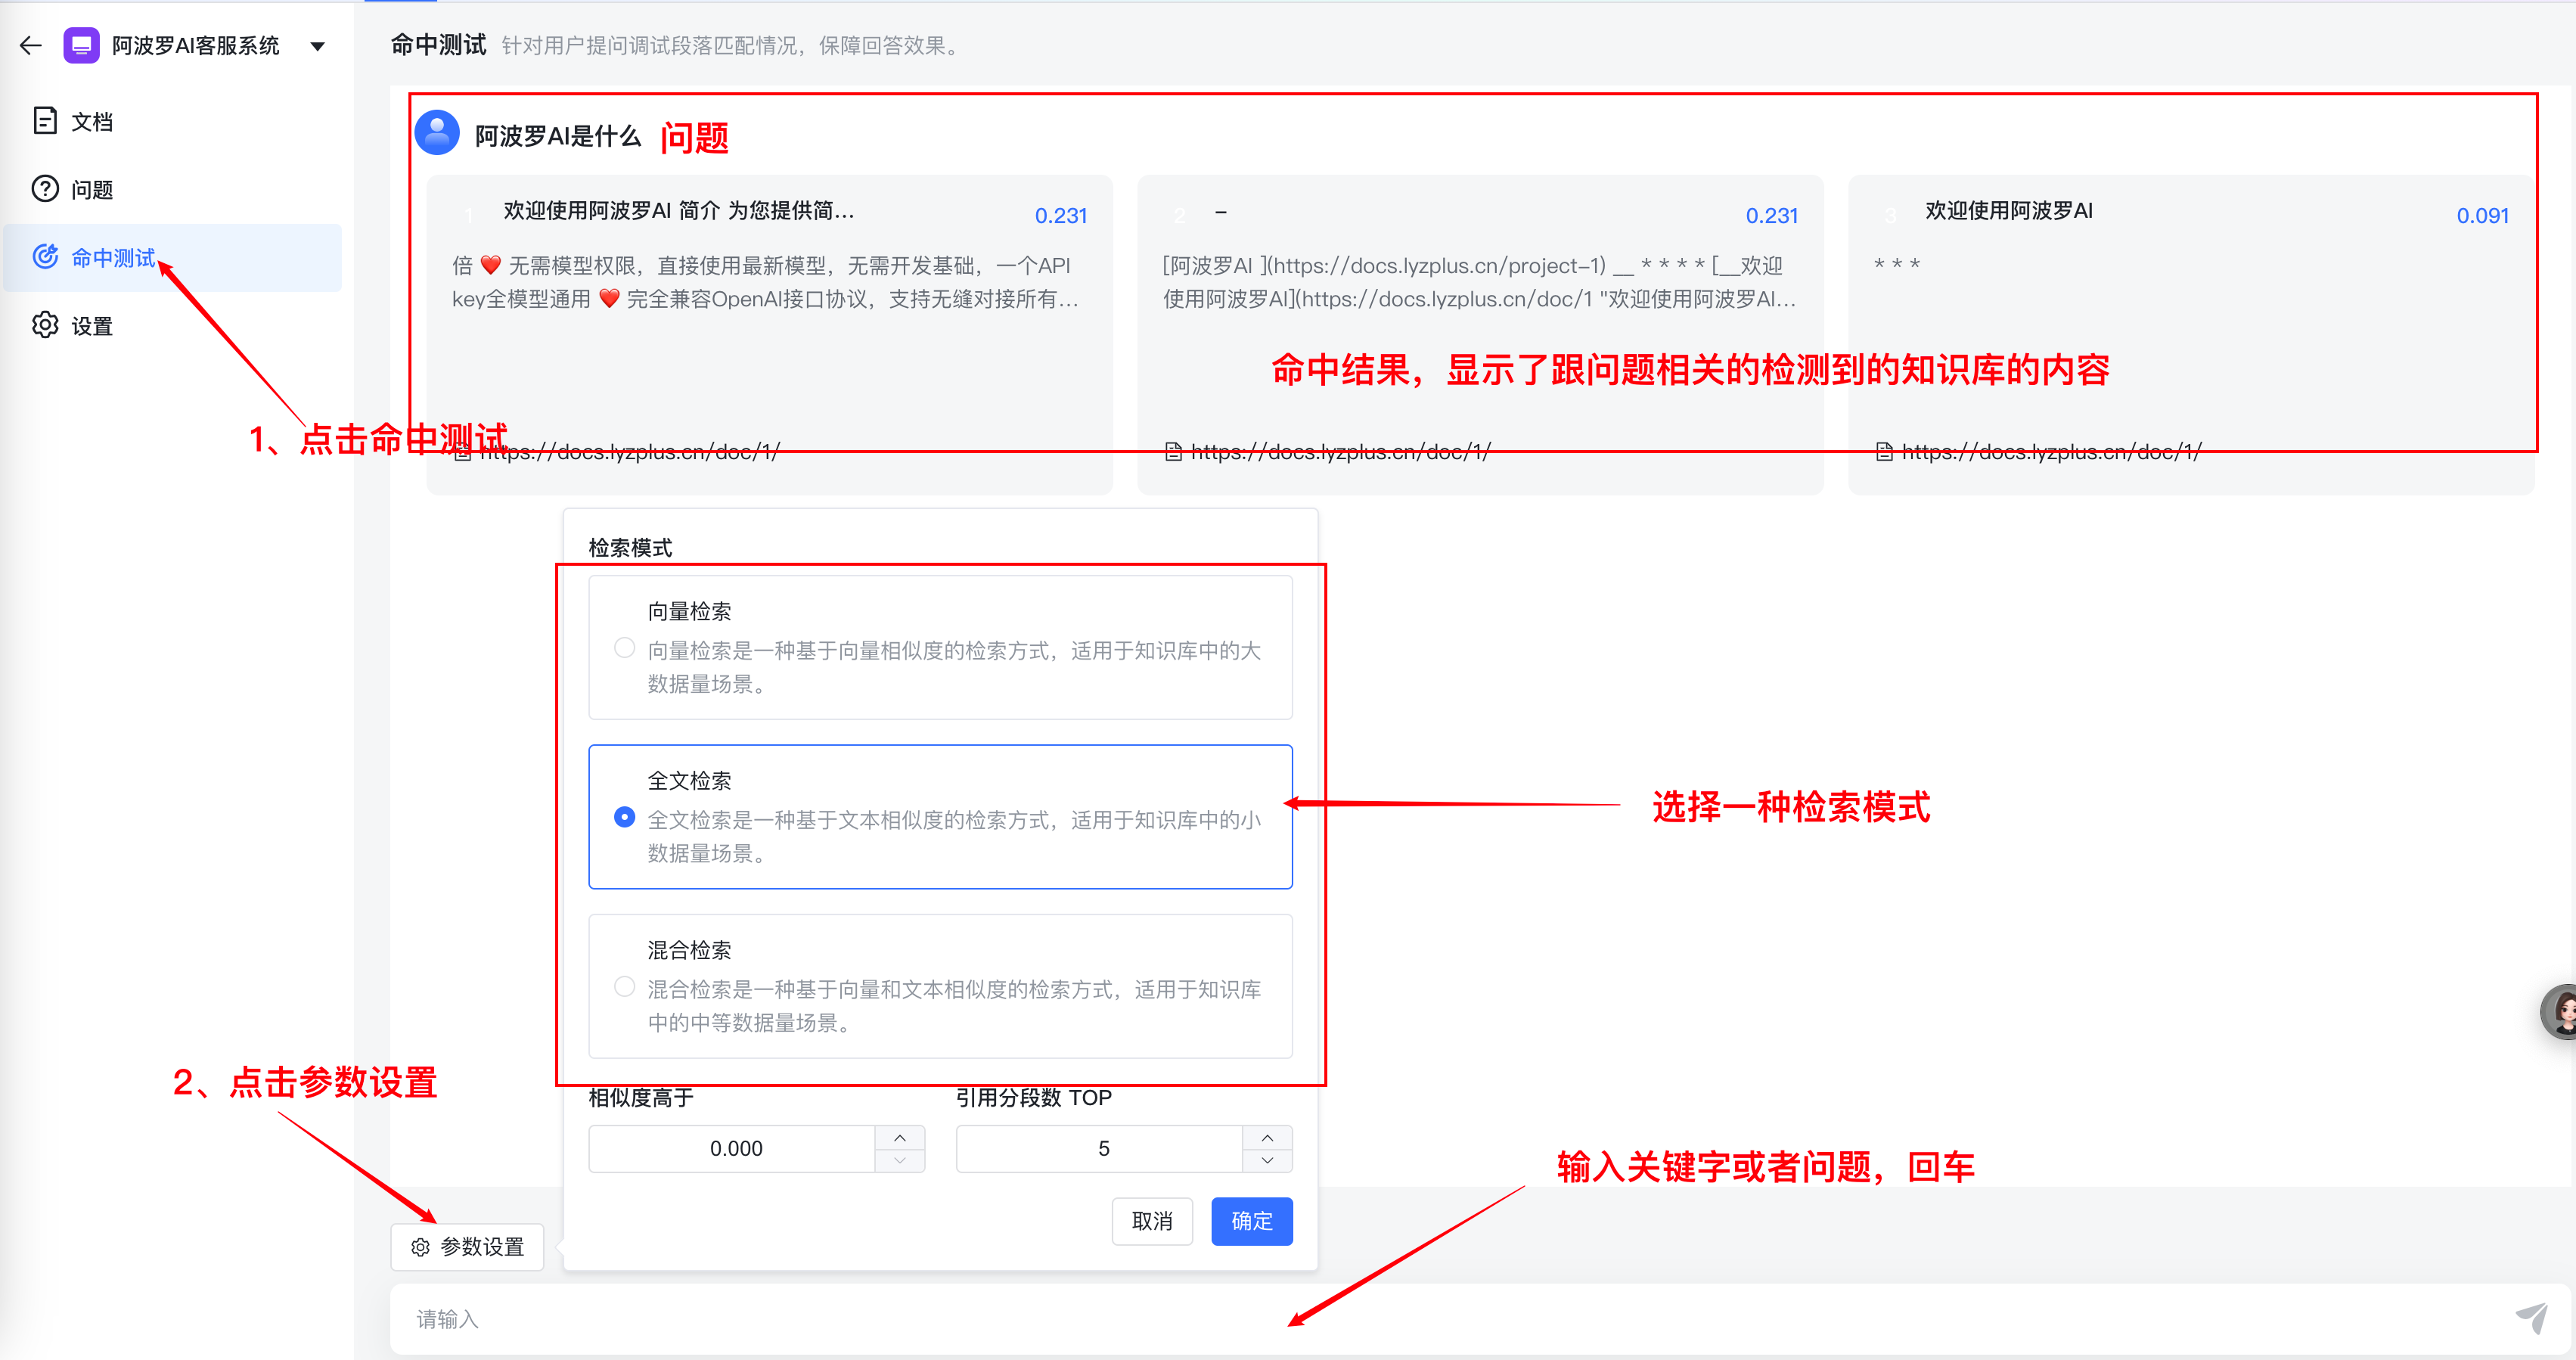Select the 全文检索 radio option

coord(624,817)
